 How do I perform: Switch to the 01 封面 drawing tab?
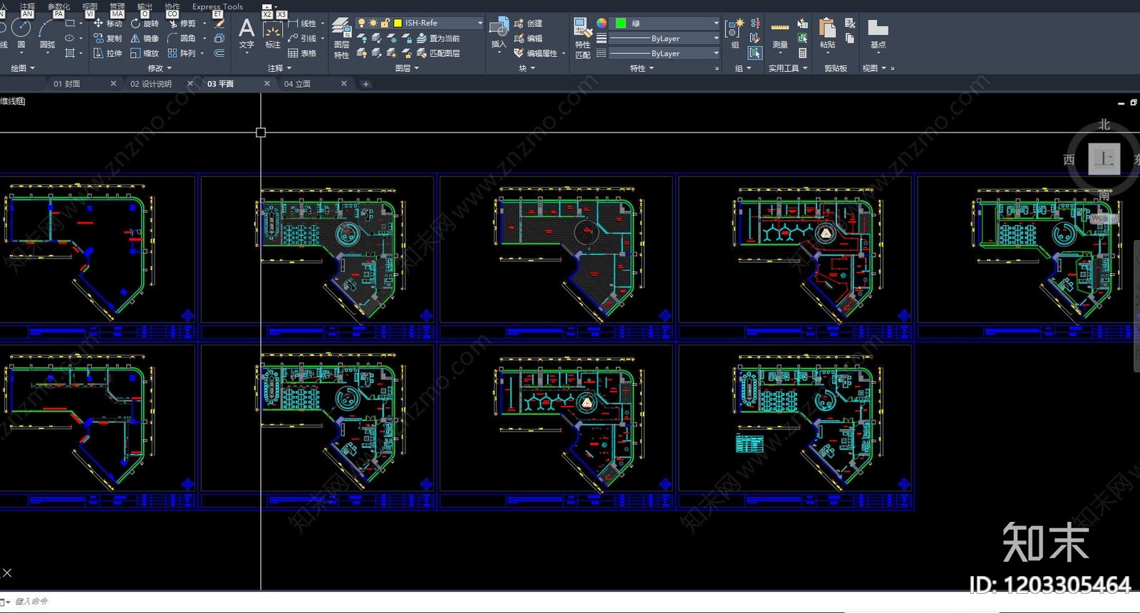pos(67,84)
